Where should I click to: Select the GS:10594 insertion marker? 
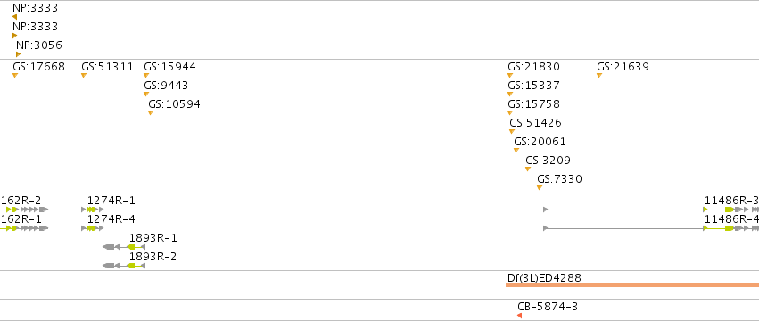point(151,113)
